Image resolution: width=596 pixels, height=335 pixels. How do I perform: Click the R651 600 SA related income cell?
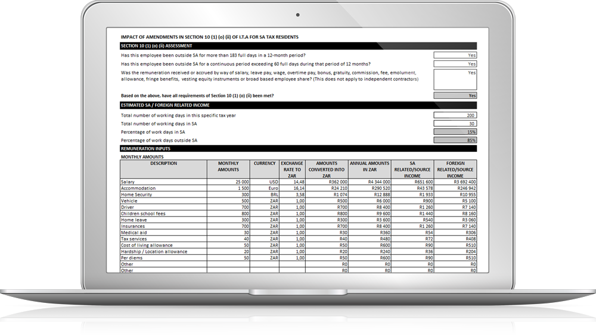(x=413, y=182)
